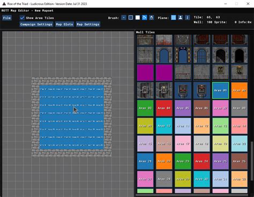
Task: Choose the last brush icon after the bucket
Action: pos(152,18)
